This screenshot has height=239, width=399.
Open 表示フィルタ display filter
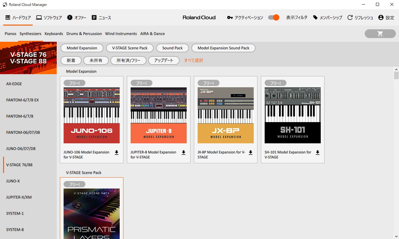click(297, 17)
